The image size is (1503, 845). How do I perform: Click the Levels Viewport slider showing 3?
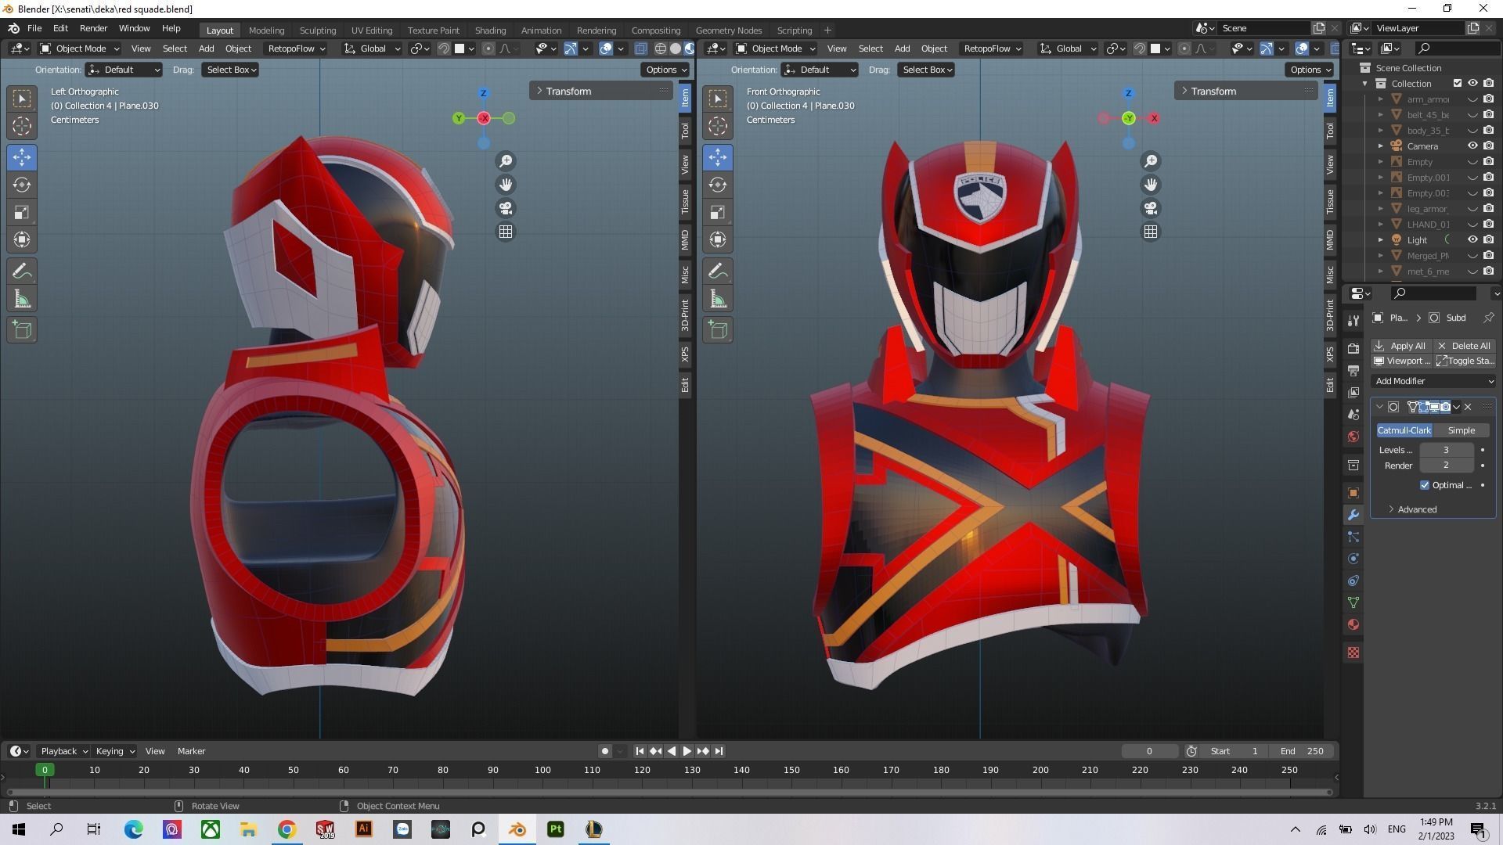pos(1445,450)
